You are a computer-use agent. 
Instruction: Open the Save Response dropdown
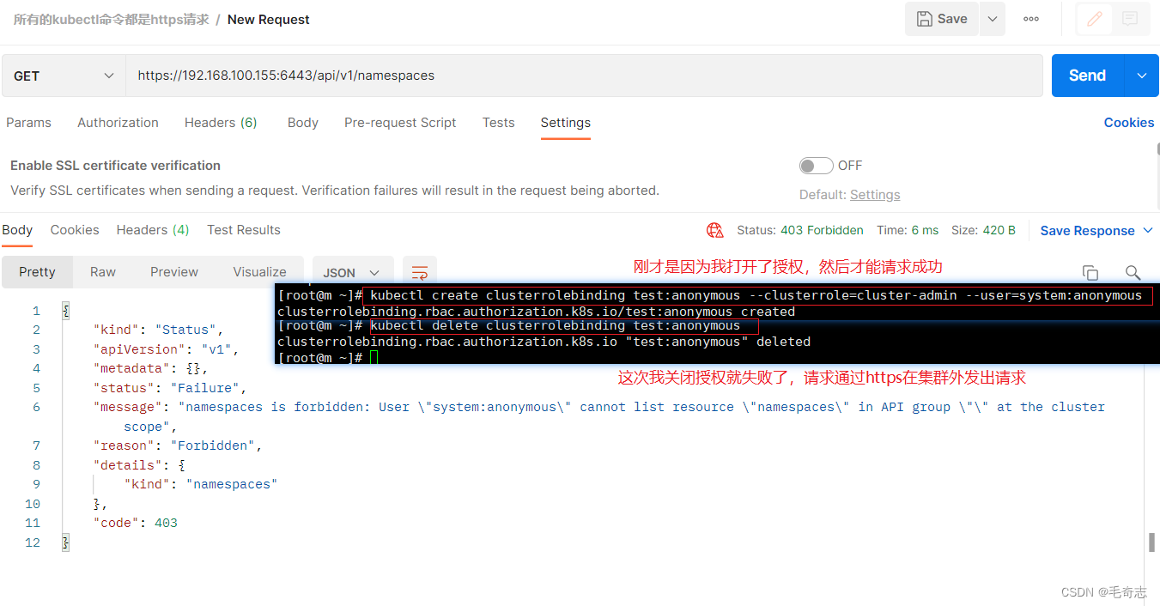tap(1096, 230)
